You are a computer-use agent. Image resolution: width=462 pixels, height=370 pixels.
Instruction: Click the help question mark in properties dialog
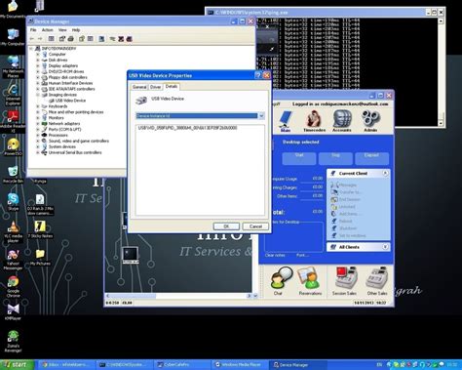pyautogui.click(x=258, y=75)
